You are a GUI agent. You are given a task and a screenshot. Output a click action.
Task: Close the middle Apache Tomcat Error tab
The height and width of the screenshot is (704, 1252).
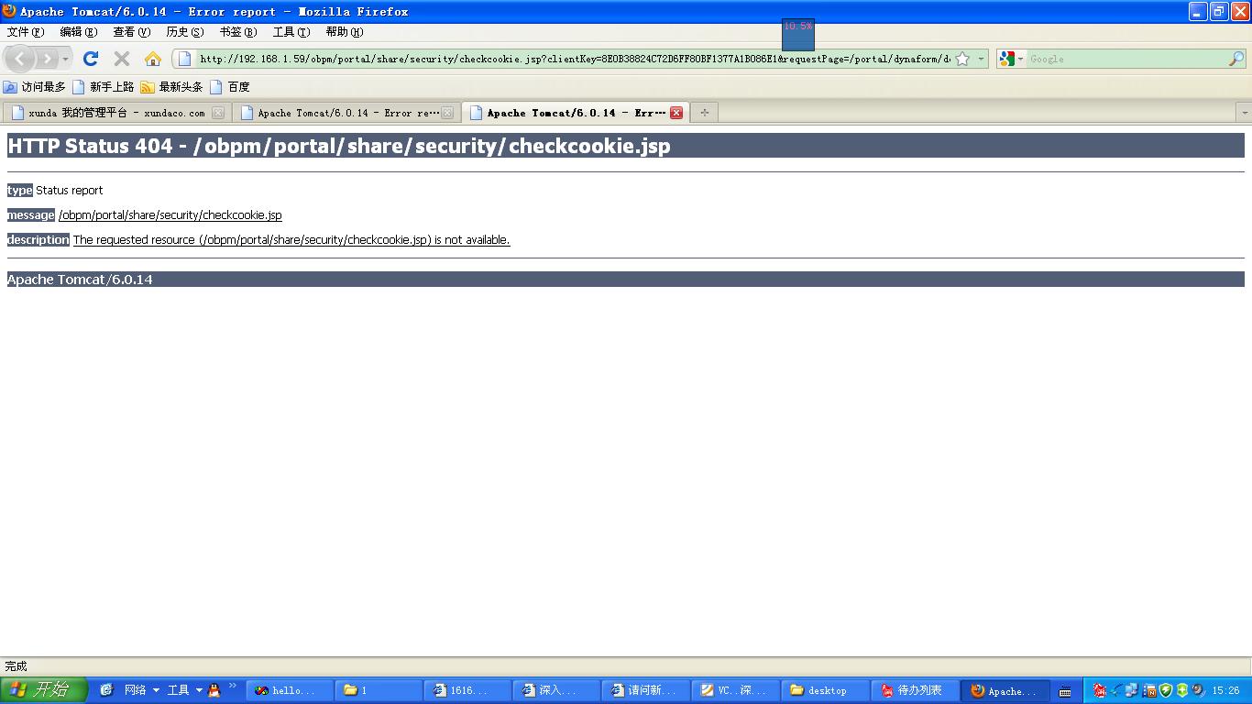click(x=447, y=113)
